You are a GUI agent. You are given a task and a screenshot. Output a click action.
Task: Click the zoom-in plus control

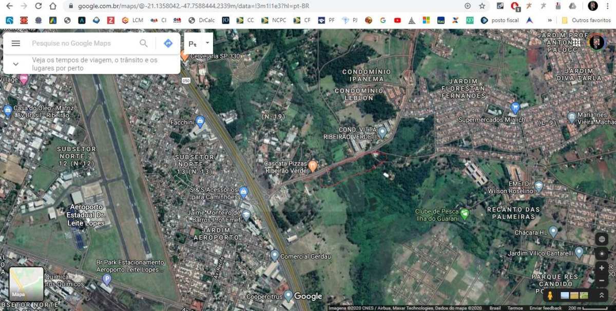601,267
